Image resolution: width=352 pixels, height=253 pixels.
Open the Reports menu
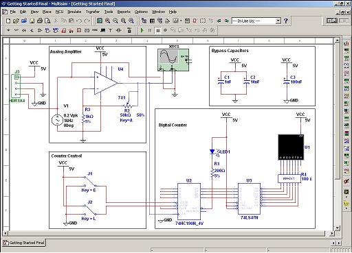pyautogui.click(x=124, y=12)
